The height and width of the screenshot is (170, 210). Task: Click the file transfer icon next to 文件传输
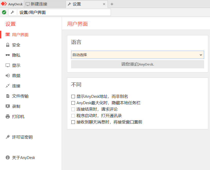coord(8,96)
